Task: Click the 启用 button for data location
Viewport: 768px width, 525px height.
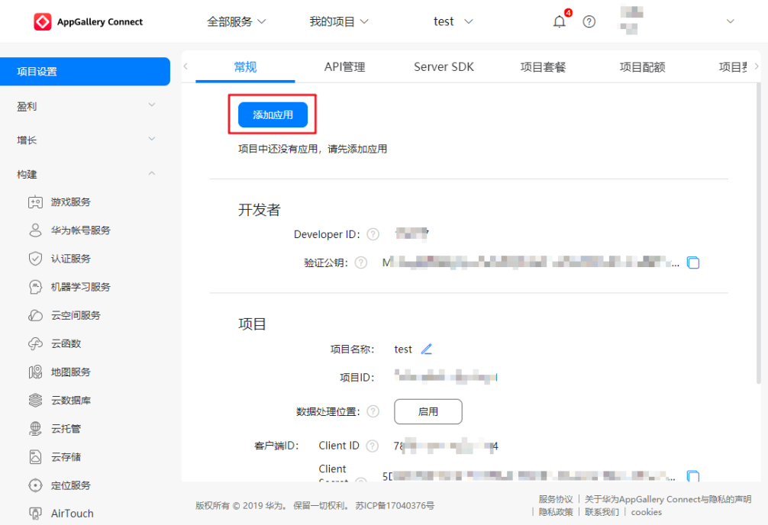Action: 428,411
